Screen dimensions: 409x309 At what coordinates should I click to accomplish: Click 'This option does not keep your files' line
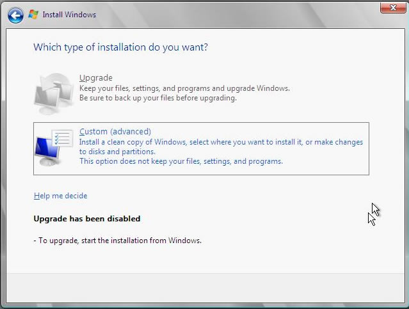point(180,161)
